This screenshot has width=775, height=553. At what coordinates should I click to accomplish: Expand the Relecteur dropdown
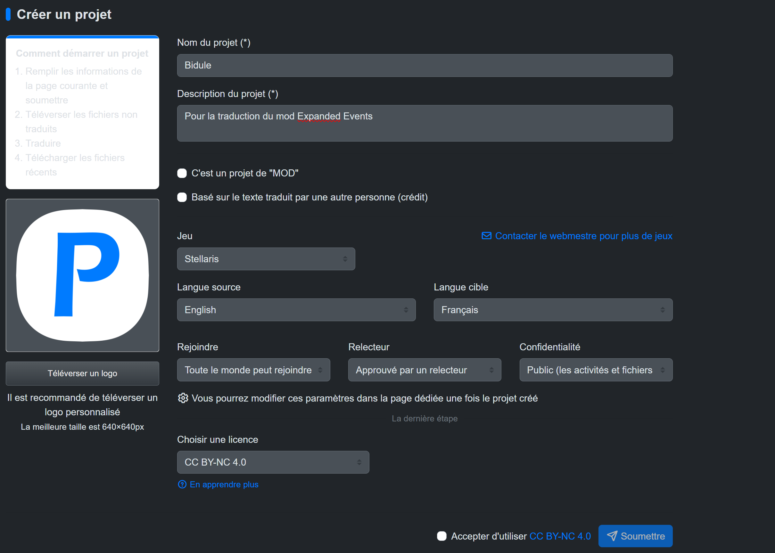pyautogui.click(x=425, y=370)
